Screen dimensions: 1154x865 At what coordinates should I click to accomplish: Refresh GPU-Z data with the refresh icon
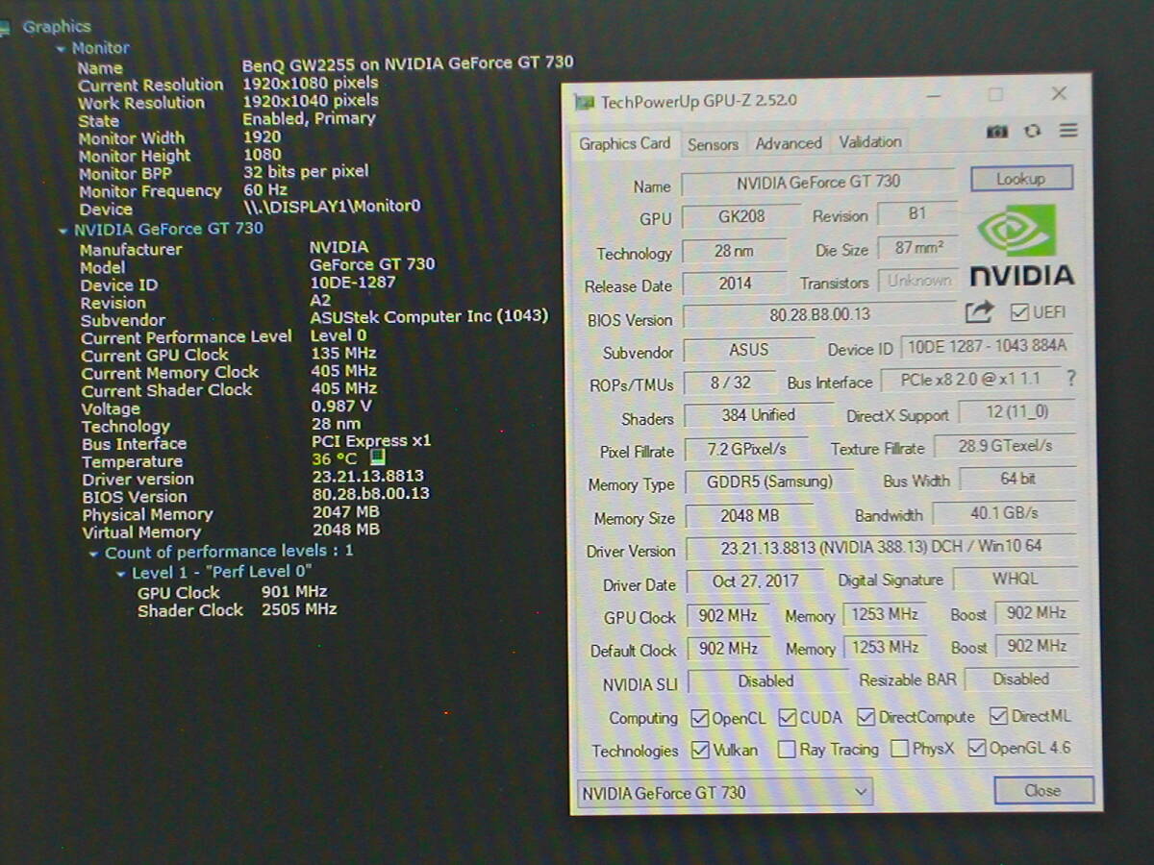coord(1033,132)
